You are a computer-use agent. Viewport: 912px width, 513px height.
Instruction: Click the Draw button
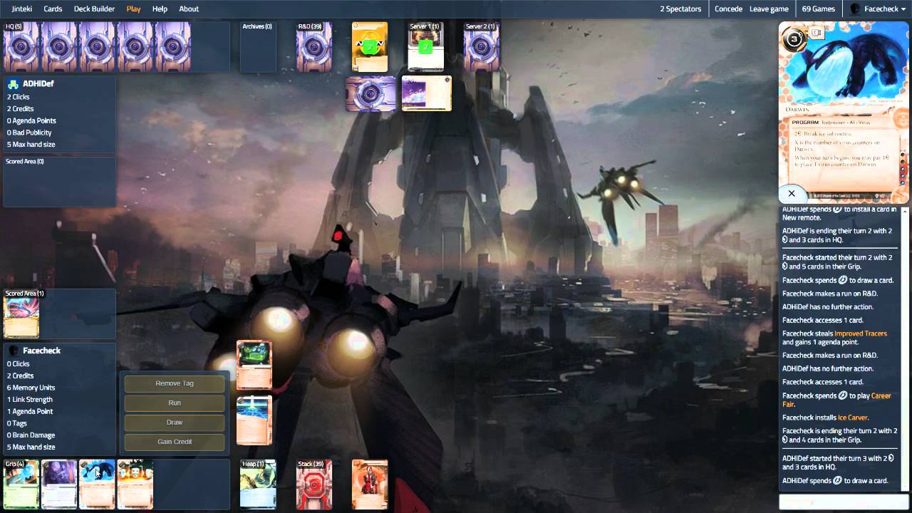coord(175,422)
